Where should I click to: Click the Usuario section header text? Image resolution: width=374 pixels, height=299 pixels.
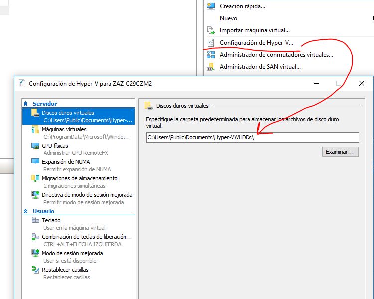tap(43, 211)
